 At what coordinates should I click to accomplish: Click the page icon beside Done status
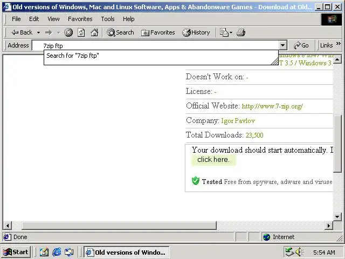tap(7, 237)
